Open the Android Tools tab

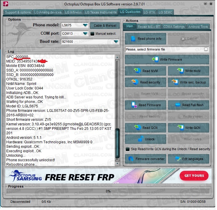(x=198, y=27)
